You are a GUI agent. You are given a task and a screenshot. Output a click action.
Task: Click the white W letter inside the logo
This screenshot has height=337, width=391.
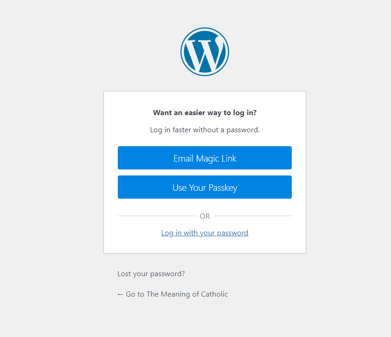pyautogui.click(x=203, y=54)
